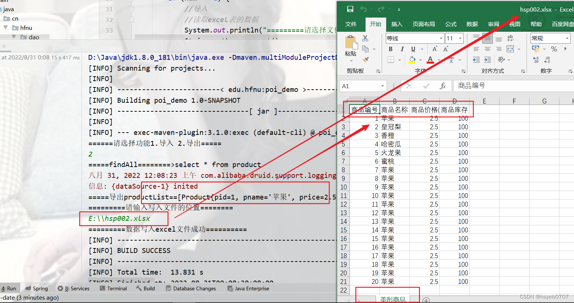Click the text Orientation icon
The image size is (574, 303).
click(502, 59)
